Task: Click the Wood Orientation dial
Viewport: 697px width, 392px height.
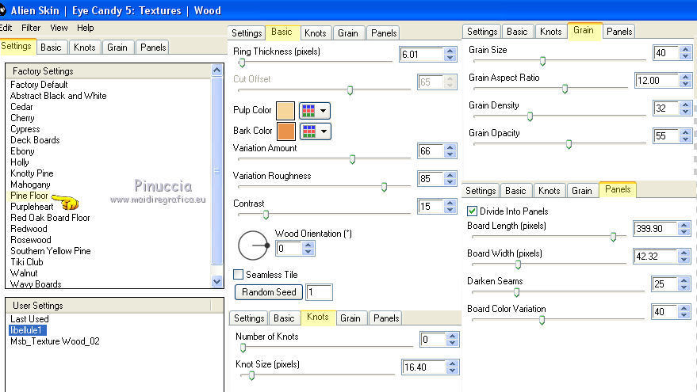Action: coord(254,245)
